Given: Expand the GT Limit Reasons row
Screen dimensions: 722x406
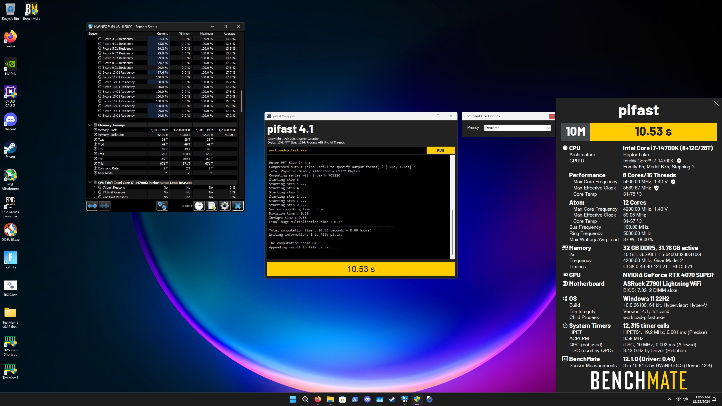Looking at the screenshot, I should click(94, 192).
